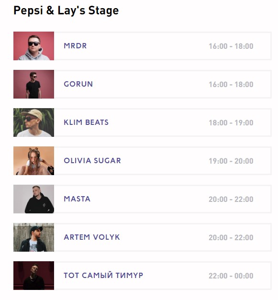Click the MRDR artist name
Viewport: 278px width, 300px height.
point(75,46)
